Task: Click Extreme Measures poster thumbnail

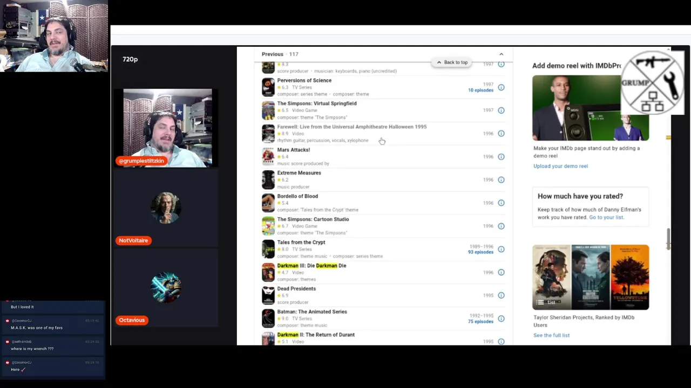Action: pyautogui.click(x=268, y=180)
